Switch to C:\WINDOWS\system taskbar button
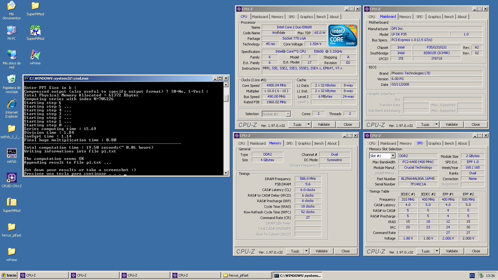The image size is (498, 280). coord(297,275)
